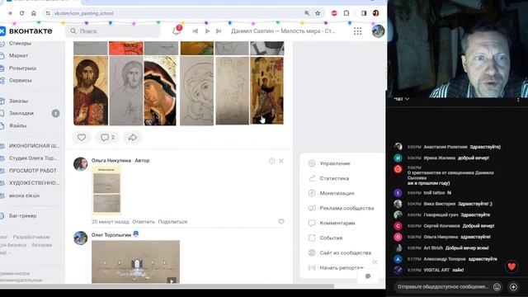Open the rightmost icon with the standing figure
This screenshot has height=297, width=528.
pyautogui.click(x=266, y=91)
